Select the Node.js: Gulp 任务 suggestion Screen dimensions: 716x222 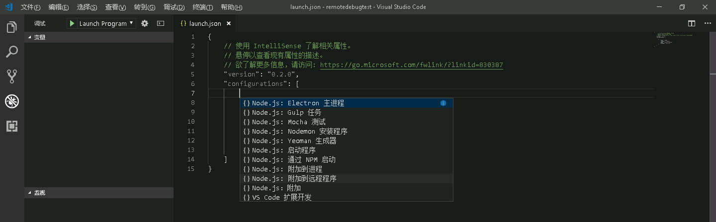[x=347, y=113]
